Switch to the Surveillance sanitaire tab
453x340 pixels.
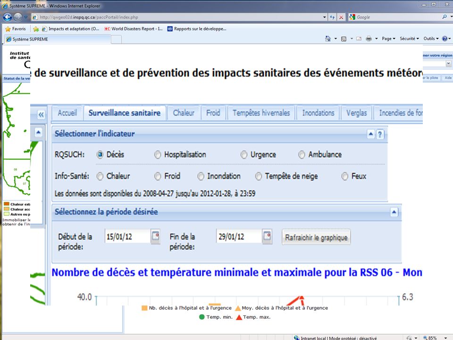tap(125, 113)
